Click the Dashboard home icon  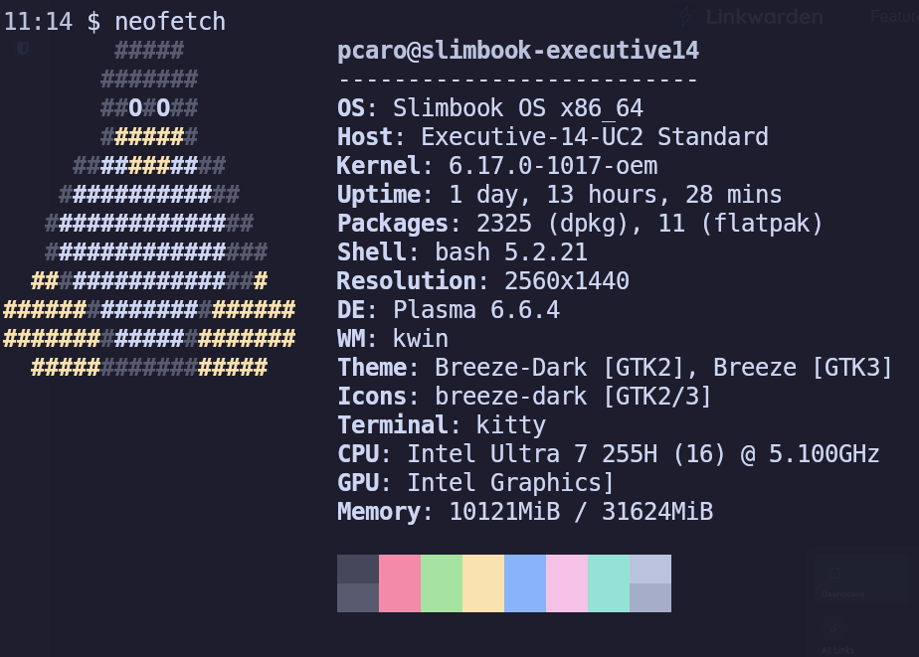point(835,574)
